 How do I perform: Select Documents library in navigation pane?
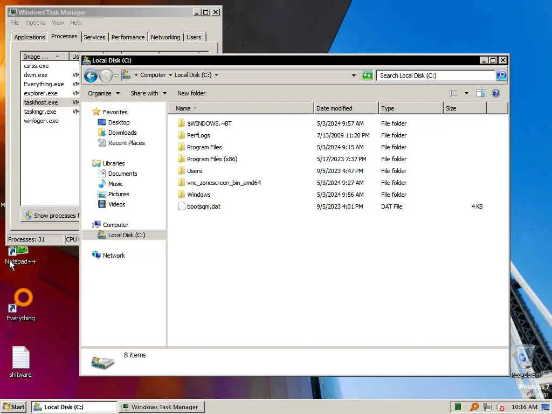122,174
